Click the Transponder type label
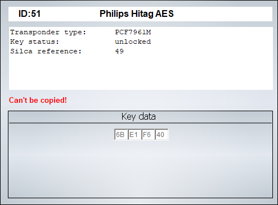 [x=48, y=32]
